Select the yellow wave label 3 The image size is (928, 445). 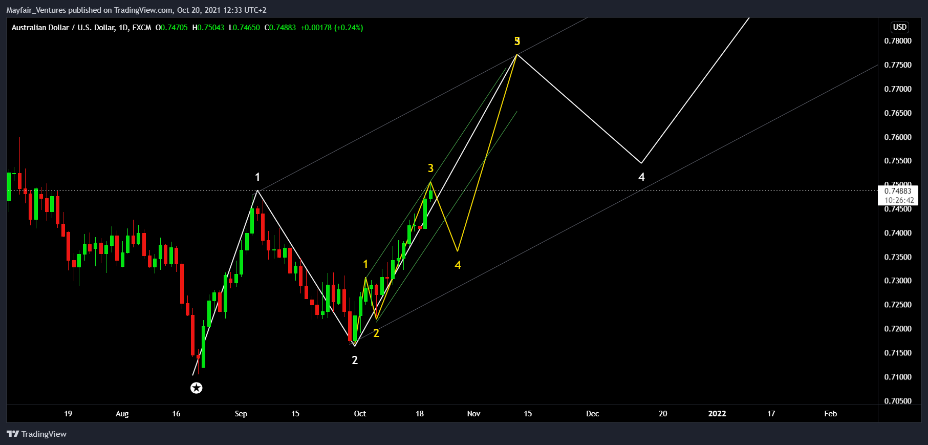(430, 168)
